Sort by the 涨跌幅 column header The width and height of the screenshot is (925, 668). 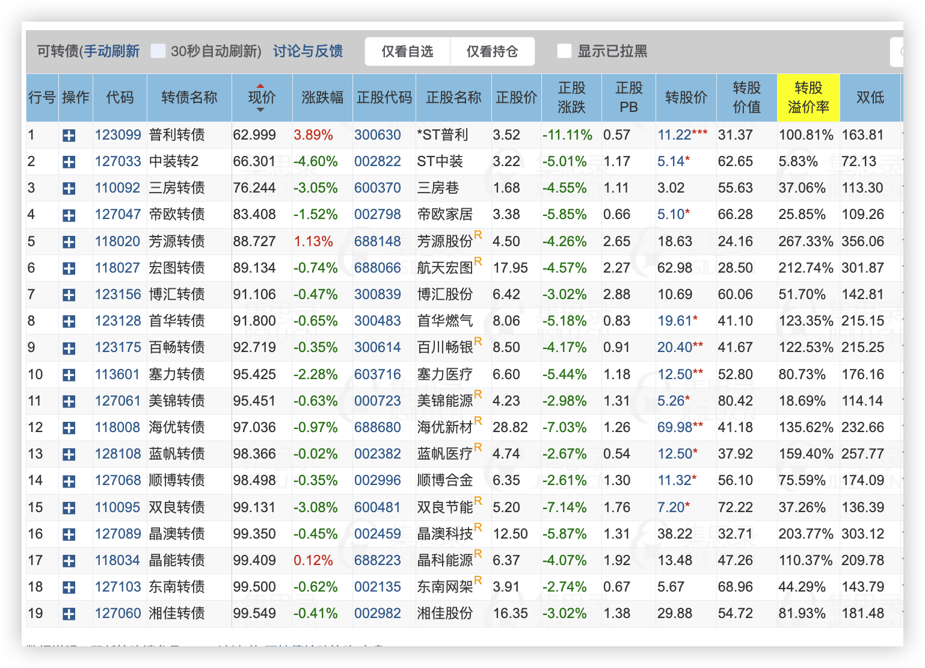[322, 97]
